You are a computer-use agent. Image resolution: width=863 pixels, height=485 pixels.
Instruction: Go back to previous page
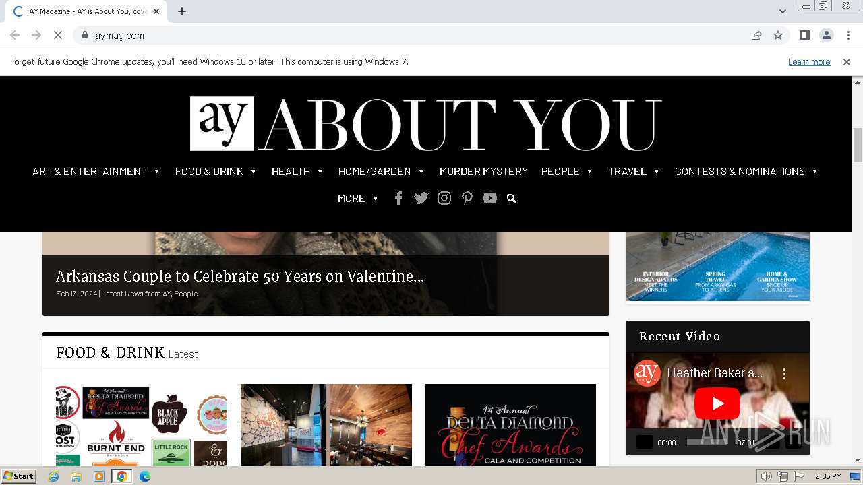pyautogui.click(x=15, y=35)
